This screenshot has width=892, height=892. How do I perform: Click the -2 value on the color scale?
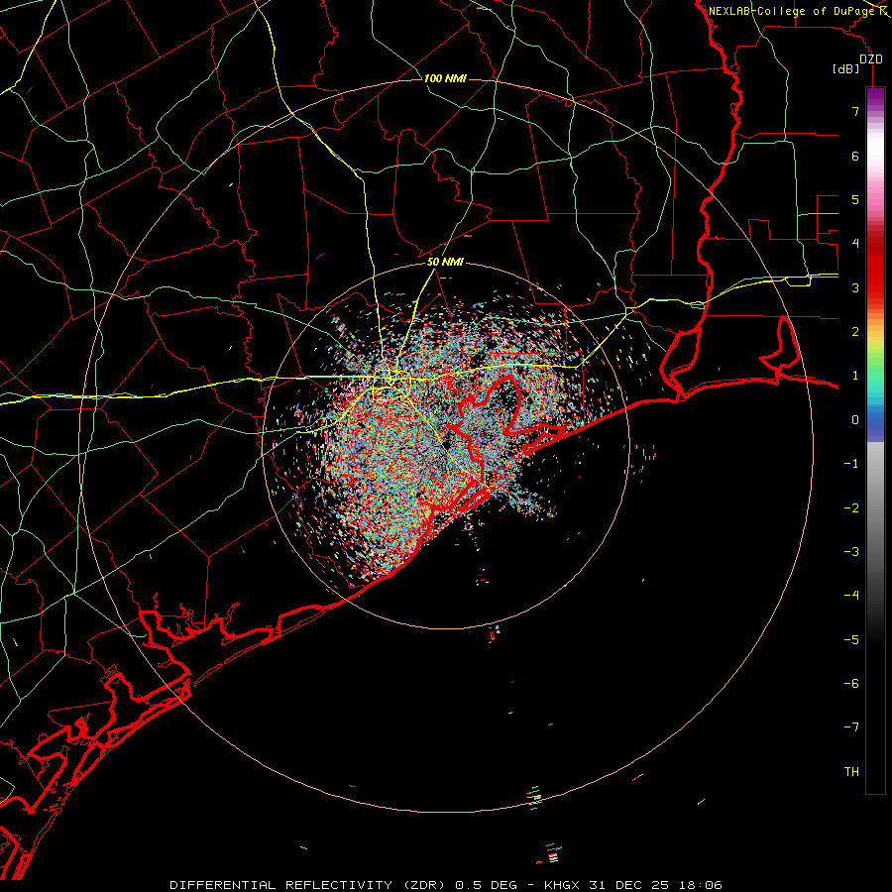pos(851,508)
